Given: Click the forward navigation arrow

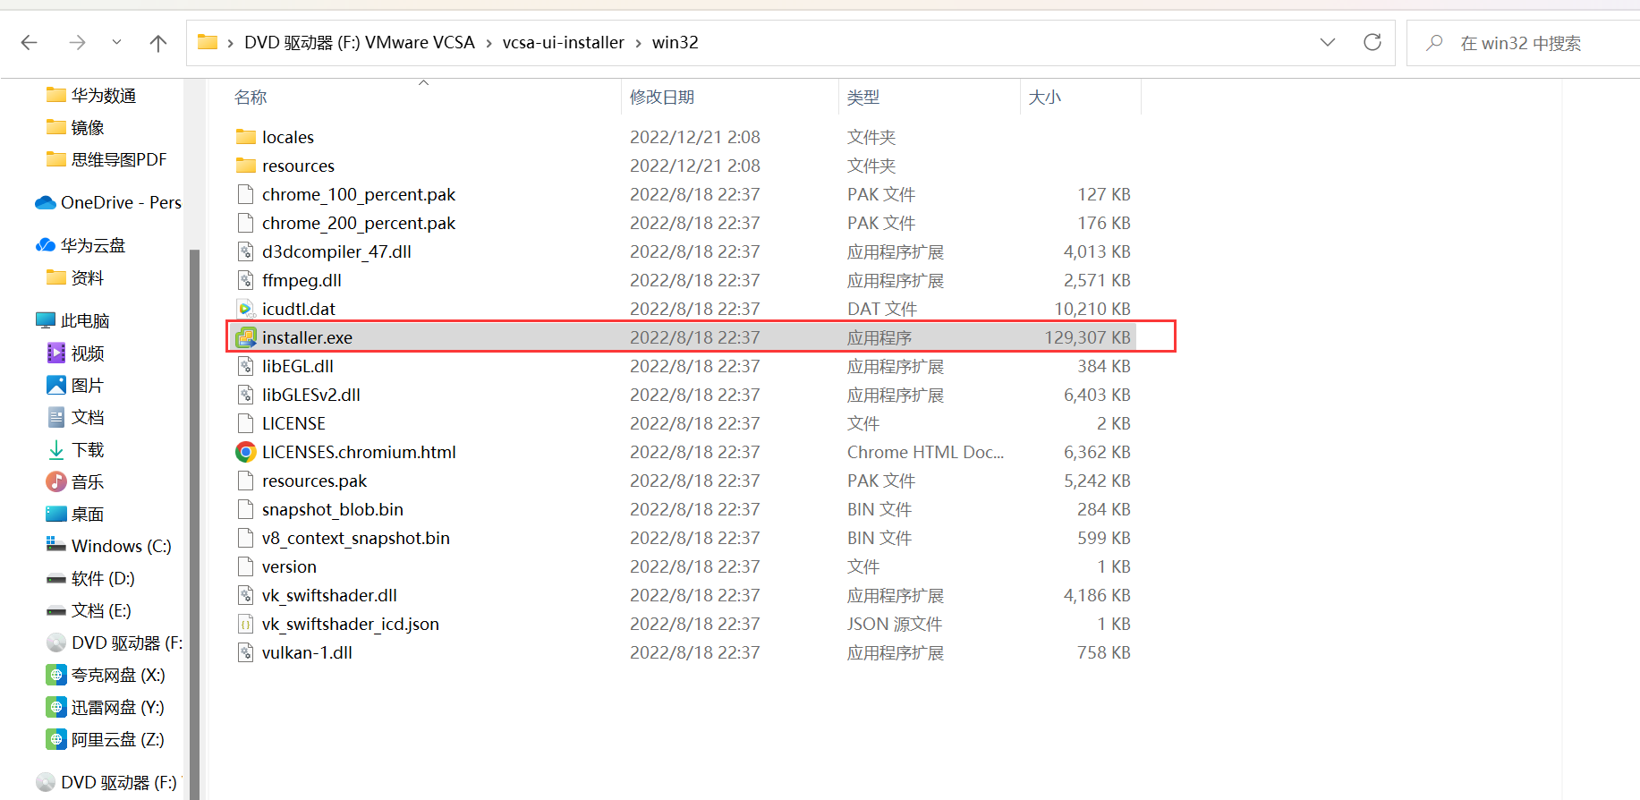Looking at the screenshot, I should 78,42.
